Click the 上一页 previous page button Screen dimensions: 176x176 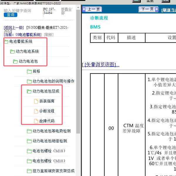tap(92, 9)
